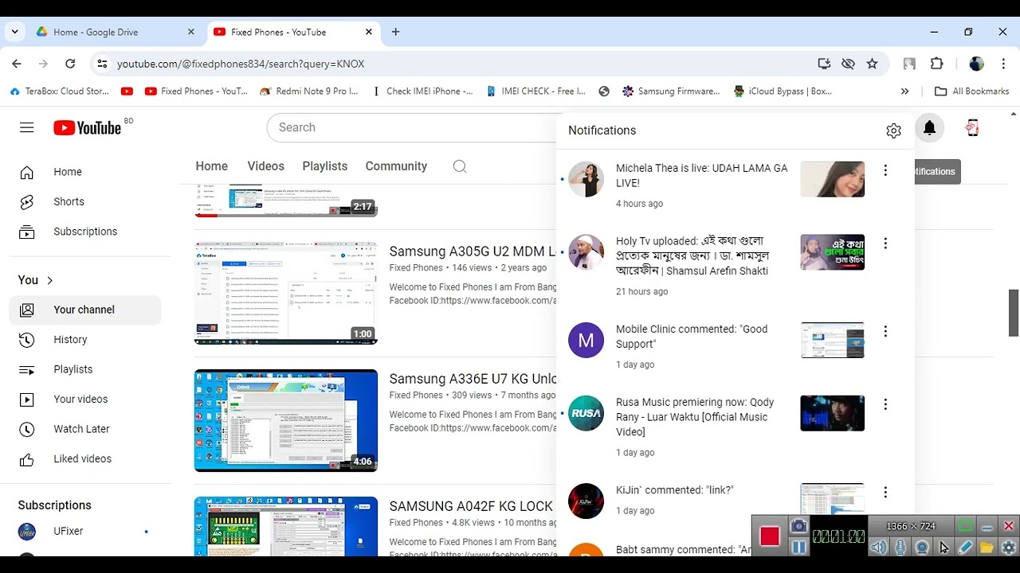Image resolution: width=1020 pixels, height=573 pixels.
Task: Expand the You section chevron
Action: [50, 280]
